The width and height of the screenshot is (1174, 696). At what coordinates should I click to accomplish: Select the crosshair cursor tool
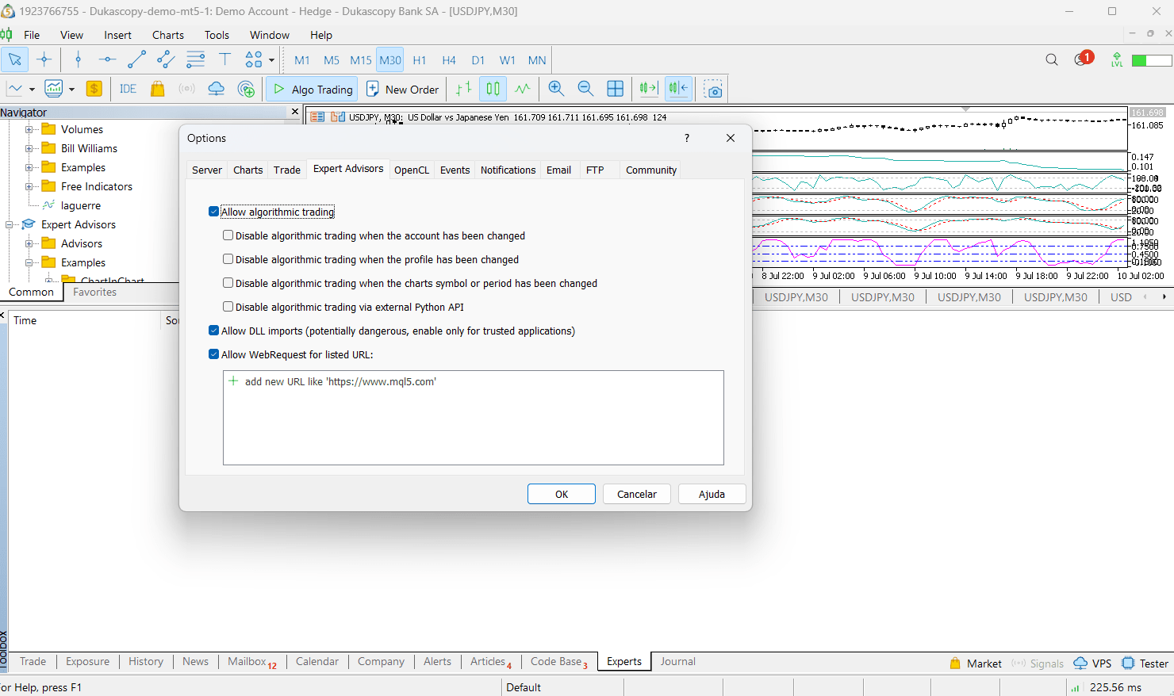coord(44,59)
